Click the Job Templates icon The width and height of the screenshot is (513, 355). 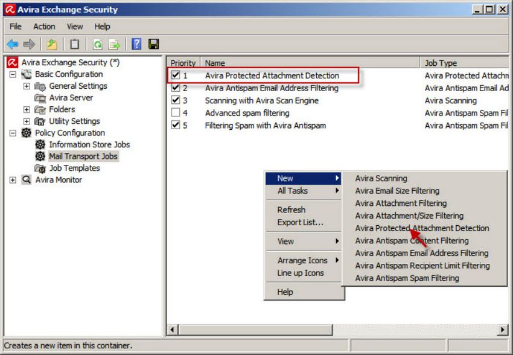point(40,168)
